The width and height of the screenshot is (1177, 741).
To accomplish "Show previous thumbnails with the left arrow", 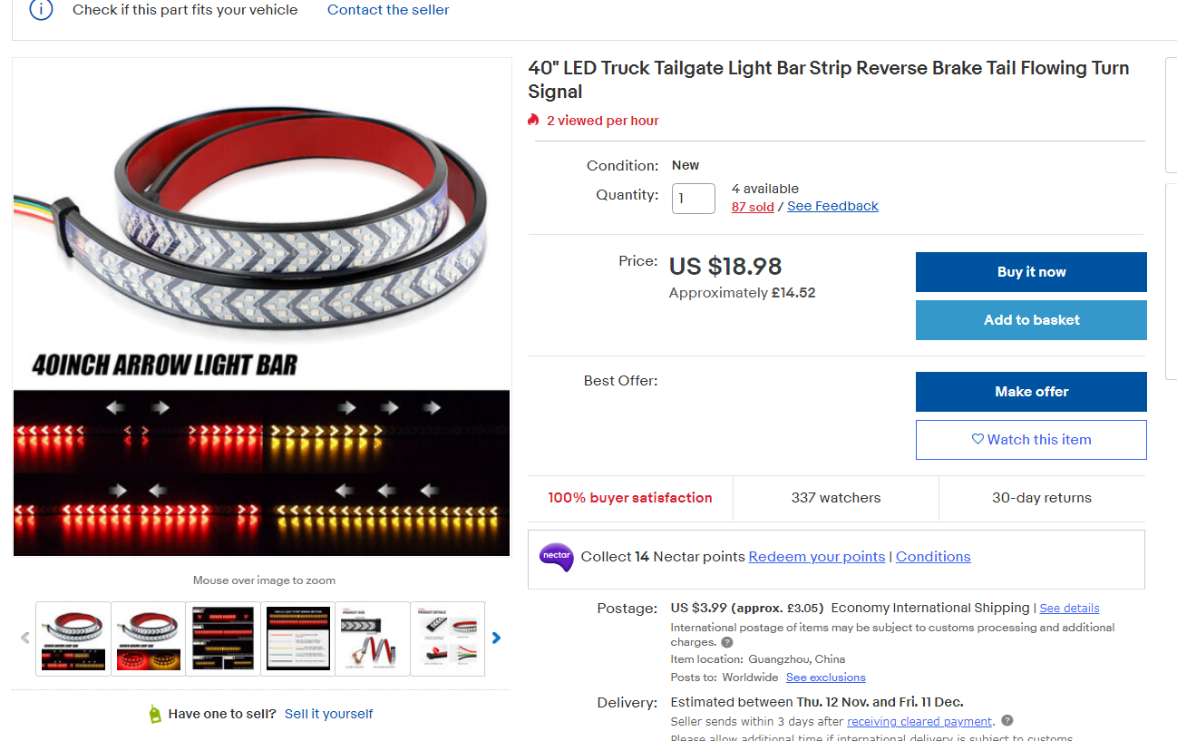I will click(x=25, y=638).
